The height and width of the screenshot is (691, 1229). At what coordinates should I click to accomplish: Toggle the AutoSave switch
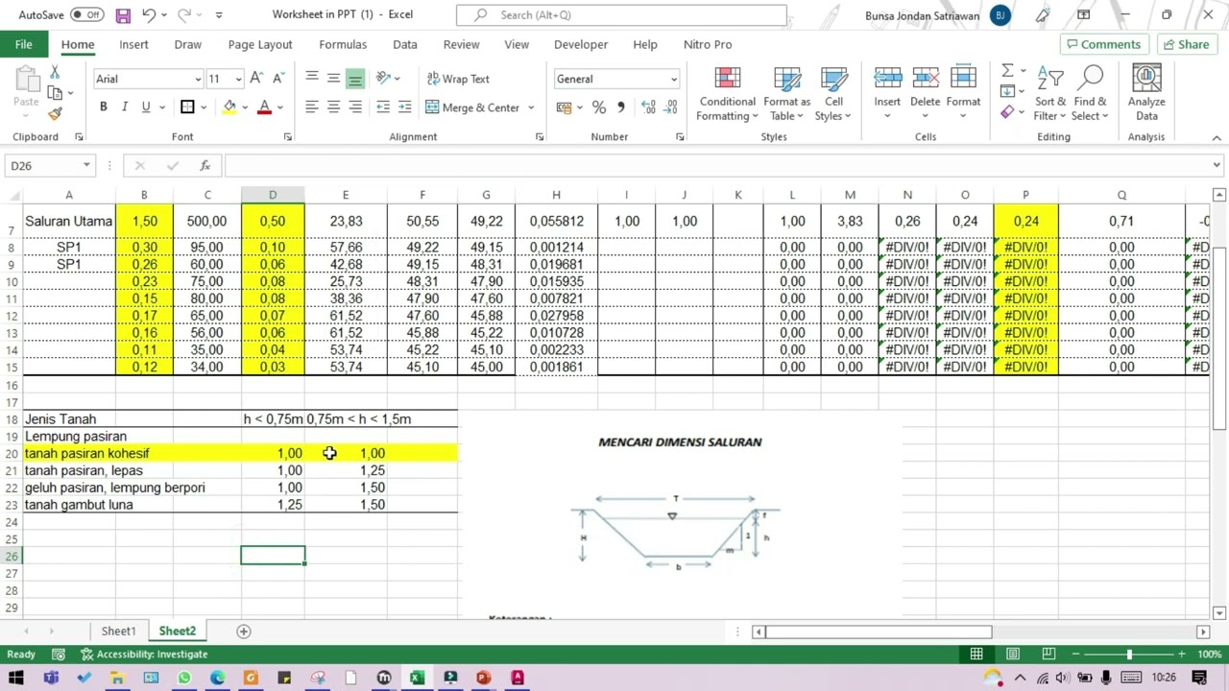(x=87, y=15)
